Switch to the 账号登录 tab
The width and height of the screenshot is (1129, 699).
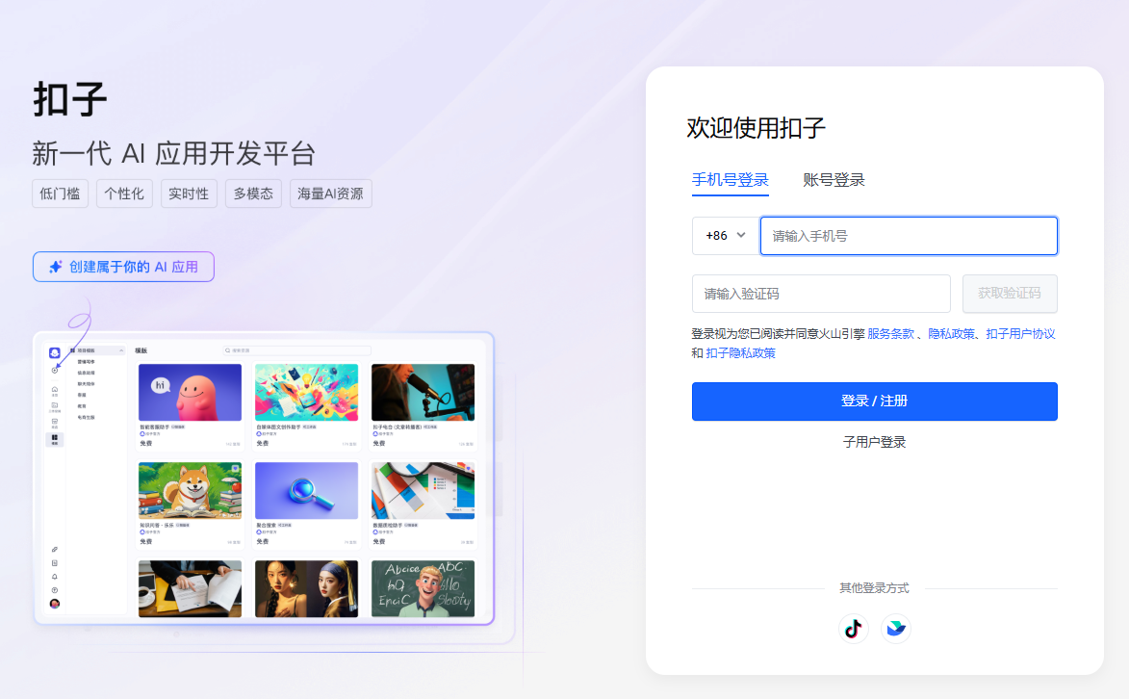click(834, 180)
